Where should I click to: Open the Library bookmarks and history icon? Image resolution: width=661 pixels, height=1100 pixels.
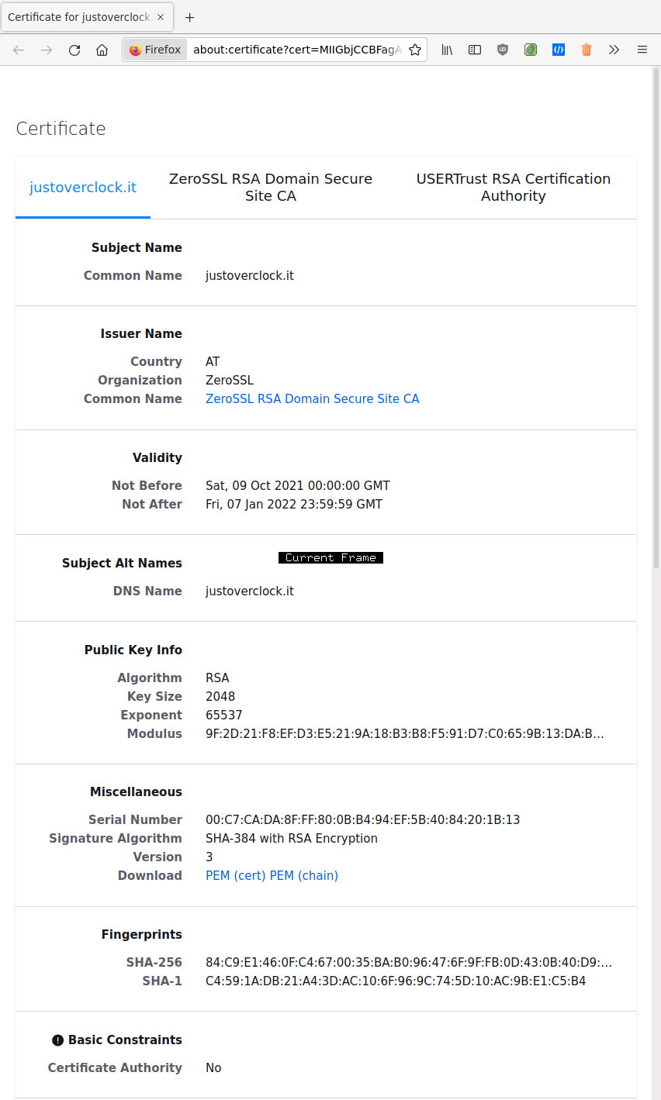[x=447, y=50]
